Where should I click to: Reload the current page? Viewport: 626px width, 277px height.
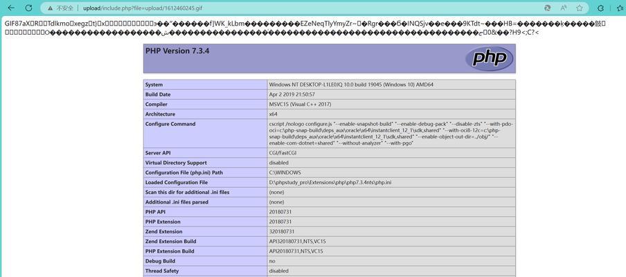(29, 8)
